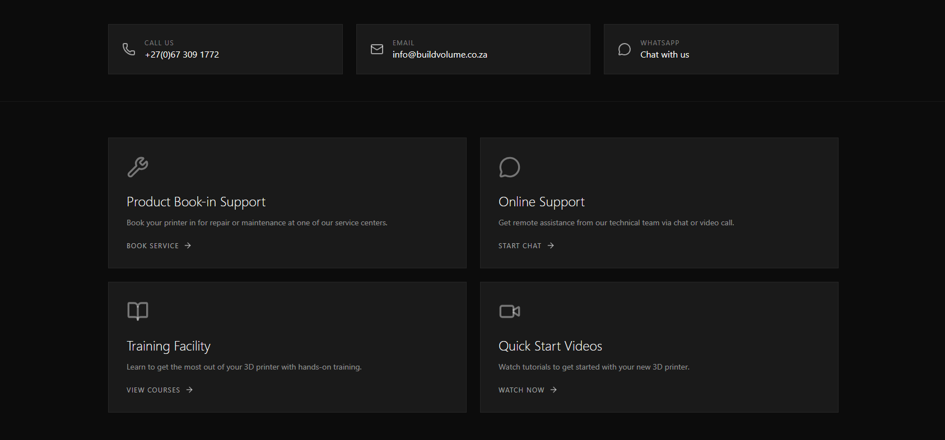The width and height of the screenshot is (945, 440).
Task: Select the Chat with us text
Action: (665, 55)
